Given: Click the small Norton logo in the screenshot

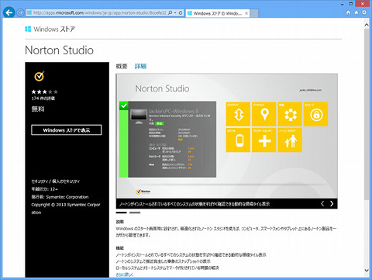Looking at the screenshot, I should coord(143,192).
